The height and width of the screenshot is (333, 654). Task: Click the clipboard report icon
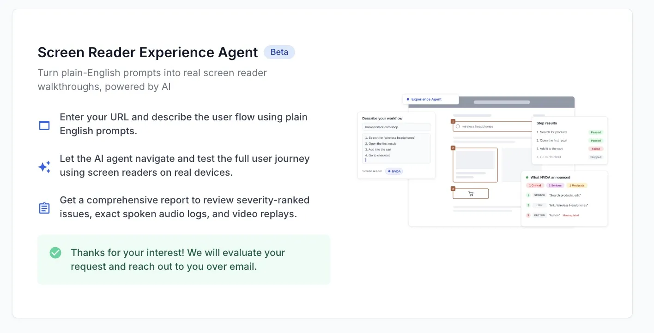(44, 208)
